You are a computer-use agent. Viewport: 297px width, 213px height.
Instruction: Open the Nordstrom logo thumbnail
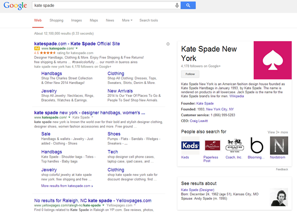point(279,145)
